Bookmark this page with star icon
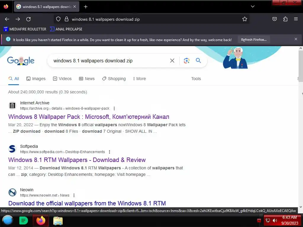This screenshot has width=303, height=227. 245,19
